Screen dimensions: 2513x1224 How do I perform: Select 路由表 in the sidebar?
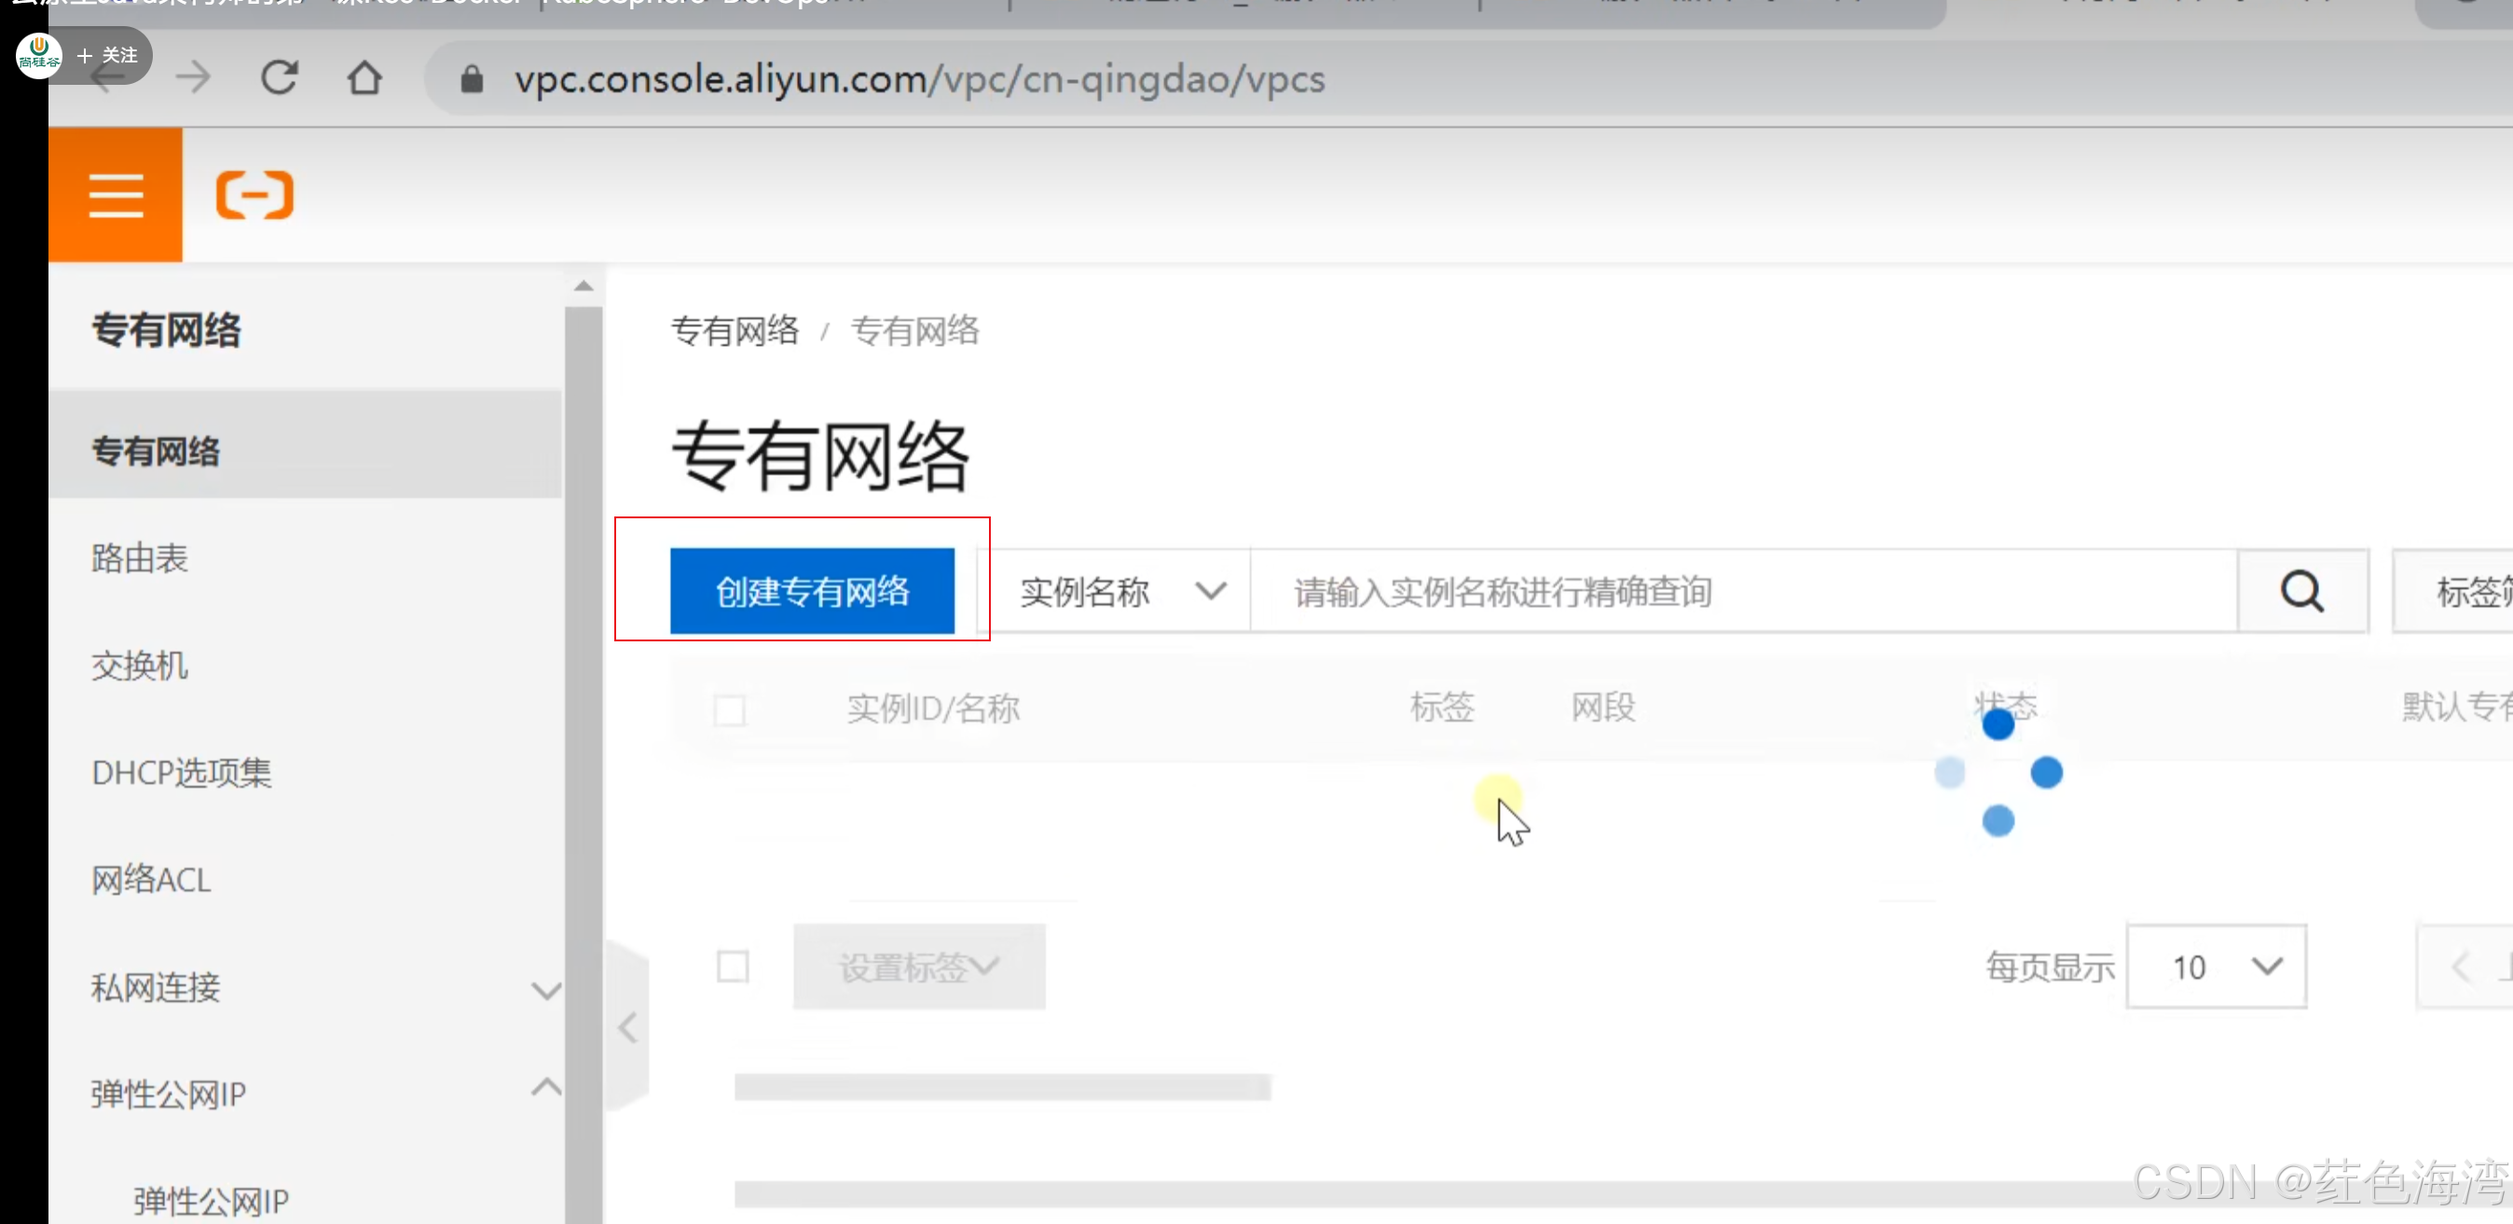[x=140, y=558]
